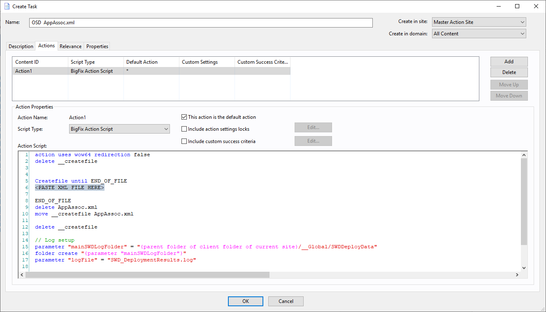The height and width of the screenshot is (312, 546).
Task: Click the Script Type column header
Action: tap(96, 62)
